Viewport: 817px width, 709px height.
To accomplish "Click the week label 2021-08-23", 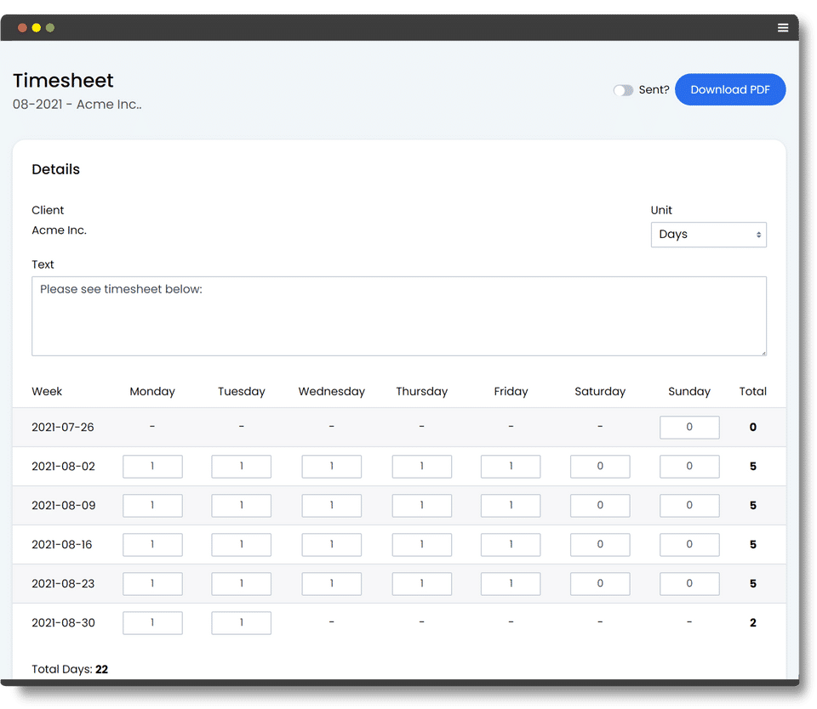I will coord(63,584).
